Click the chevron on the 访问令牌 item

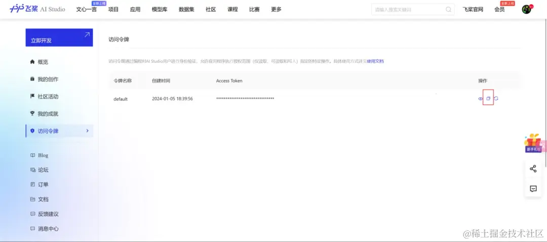(87, 131)
